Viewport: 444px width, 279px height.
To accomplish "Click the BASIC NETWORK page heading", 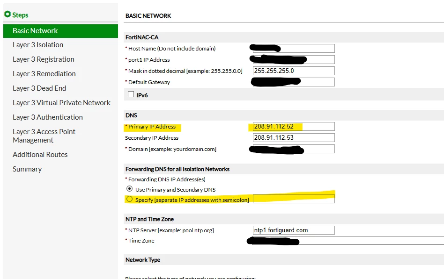I will (148, 16).
